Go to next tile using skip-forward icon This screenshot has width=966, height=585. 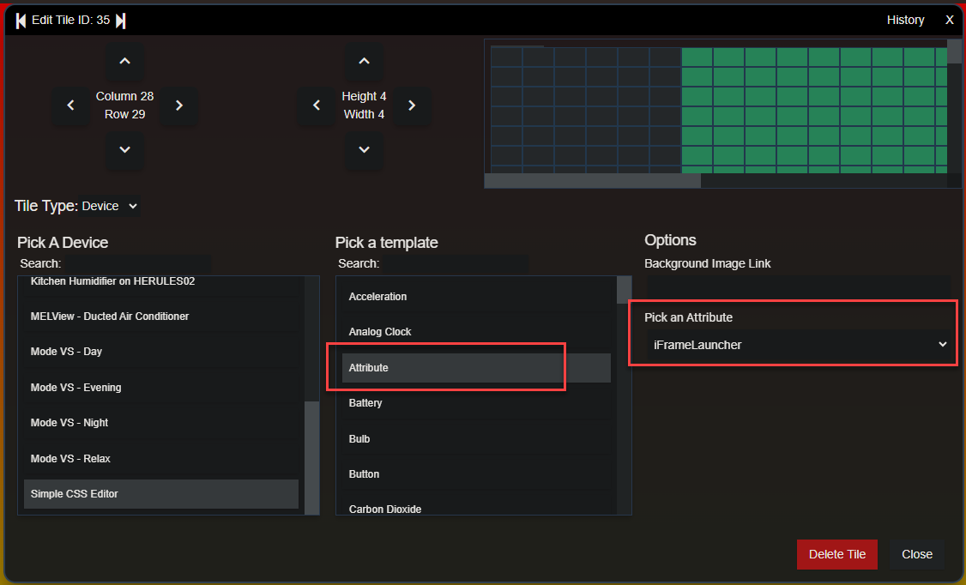tap(121, 21)
